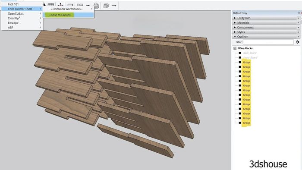Close the Entity Info panel
302x170 pixels.
pos(298,18)
